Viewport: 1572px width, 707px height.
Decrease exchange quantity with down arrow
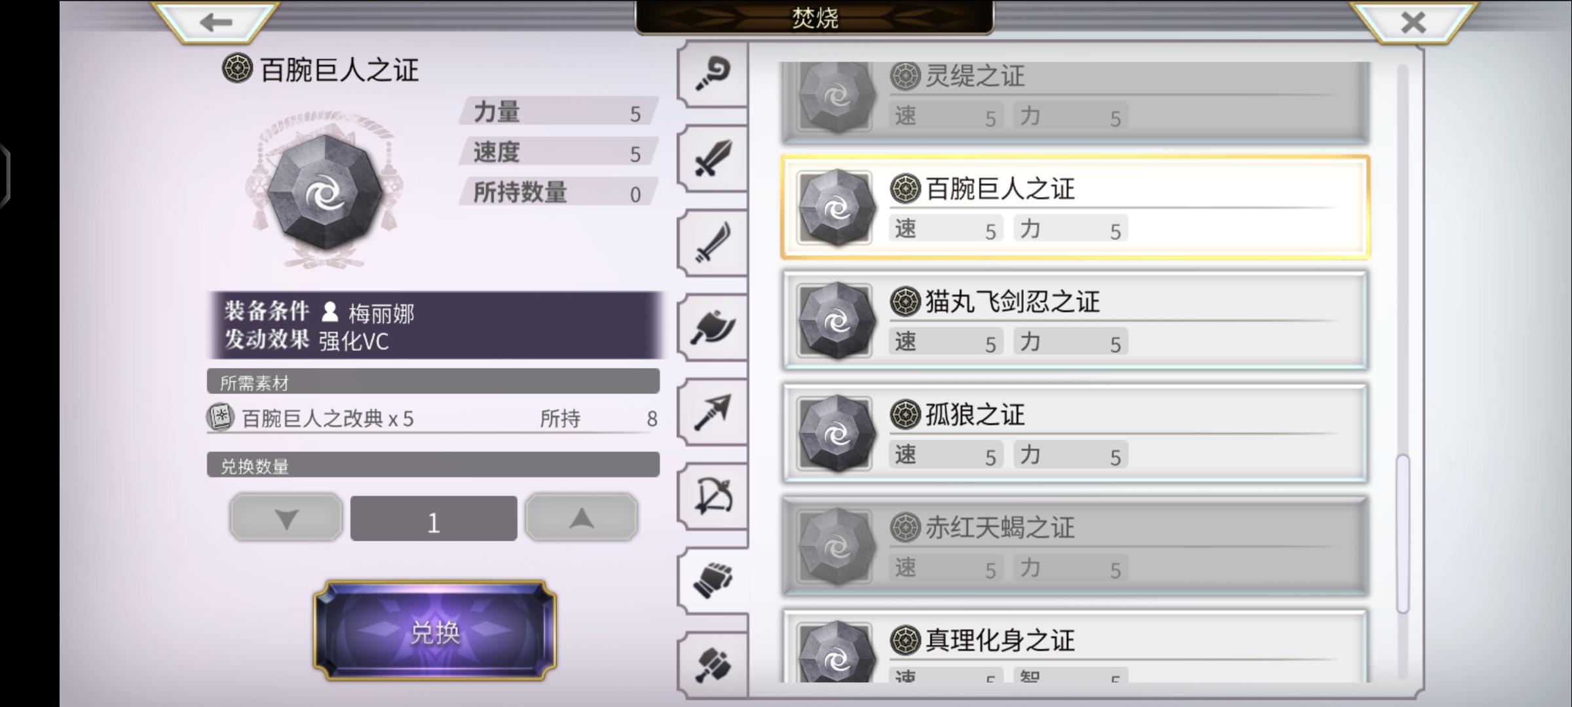(x=286, y=518)
